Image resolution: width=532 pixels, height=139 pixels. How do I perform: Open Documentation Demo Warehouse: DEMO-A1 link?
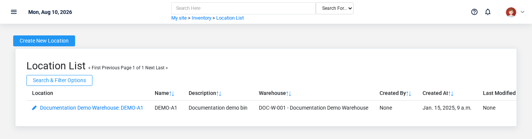[92, 108]
